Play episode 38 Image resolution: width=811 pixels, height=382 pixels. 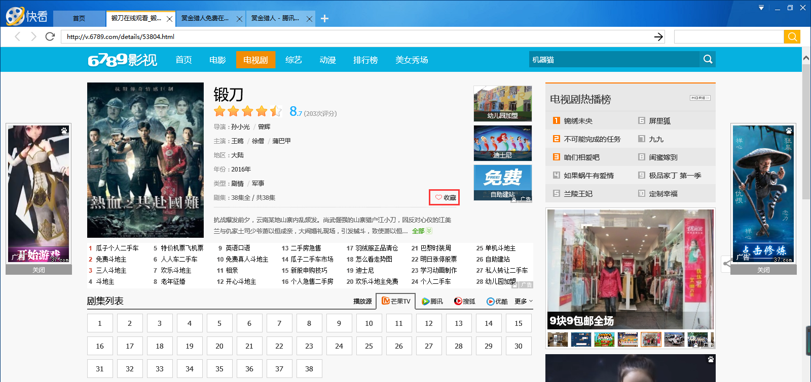coord(309,369)
